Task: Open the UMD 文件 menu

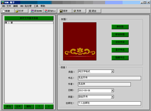Action: (x=6, y=6)
